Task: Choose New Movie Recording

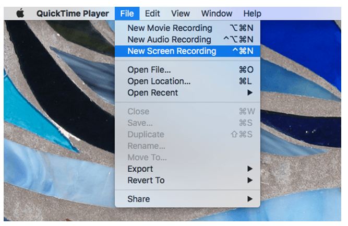Action: click(x=187, y=28)
